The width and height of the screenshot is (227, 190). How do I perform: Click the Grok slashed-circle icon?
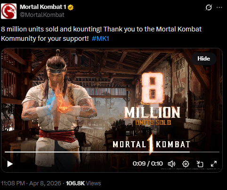coord(209,8)
